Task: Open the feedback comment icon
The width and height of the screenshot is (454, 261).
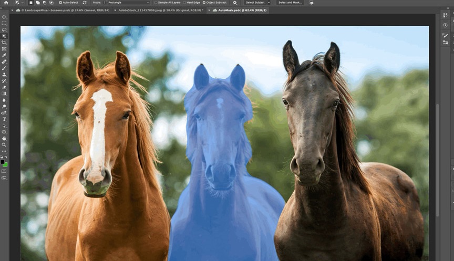Action: click(311, 3)
